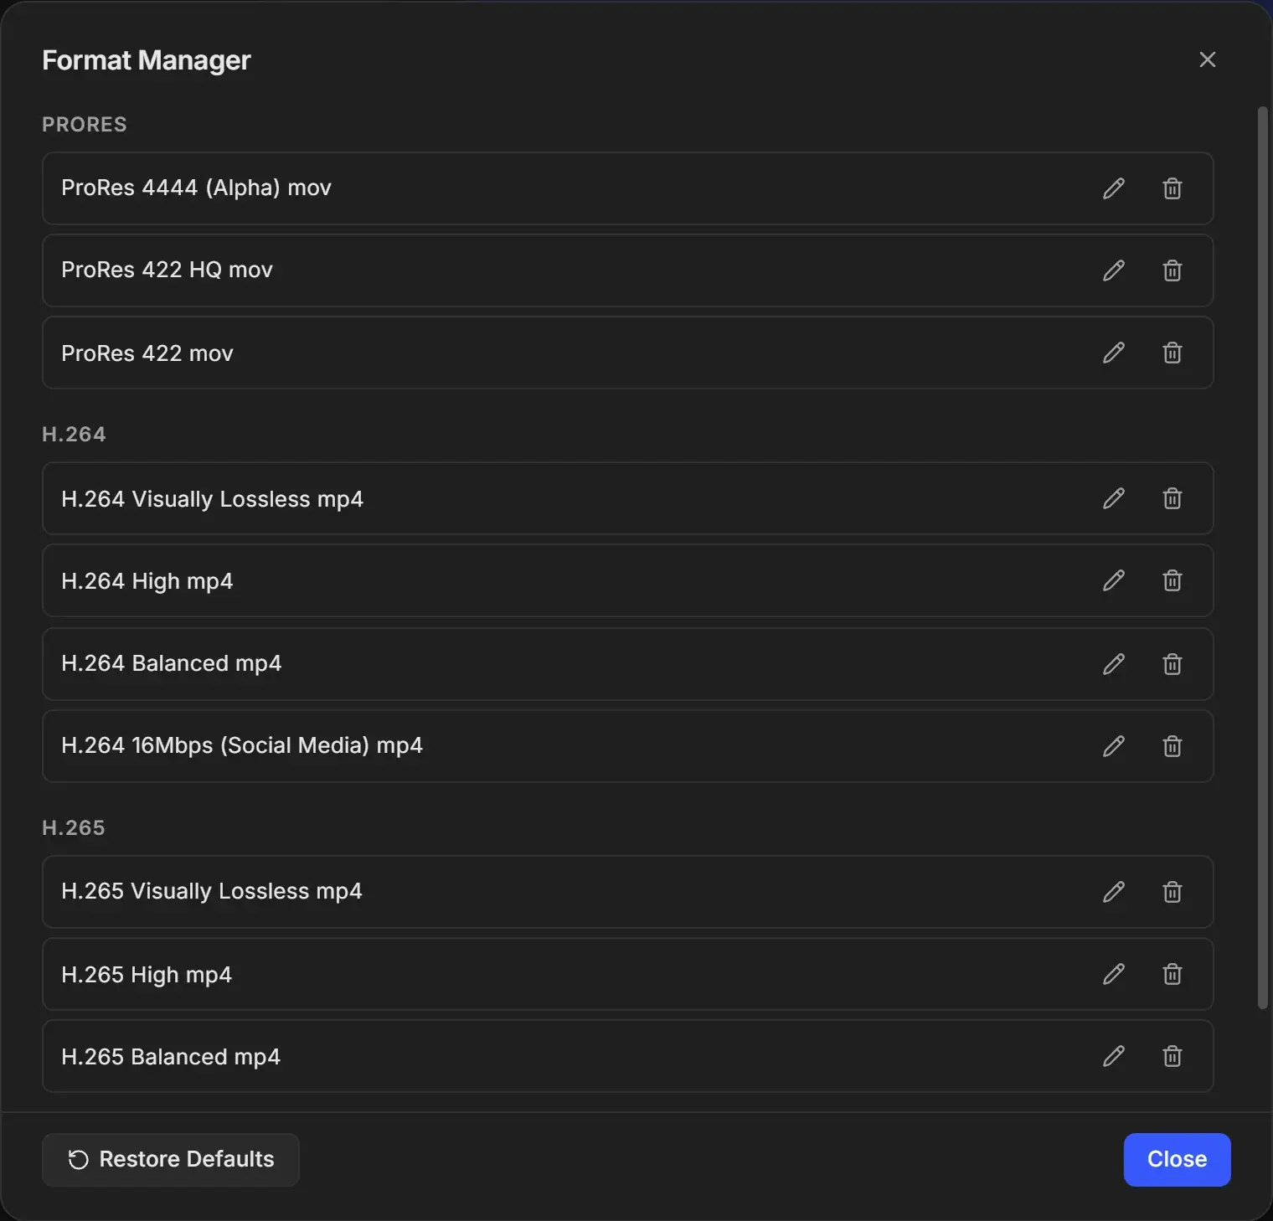Screen dimensions: 1273x1221
Task: Select the H.264 Visually Lossless mp4 name
Action: [x=212, y=499]
